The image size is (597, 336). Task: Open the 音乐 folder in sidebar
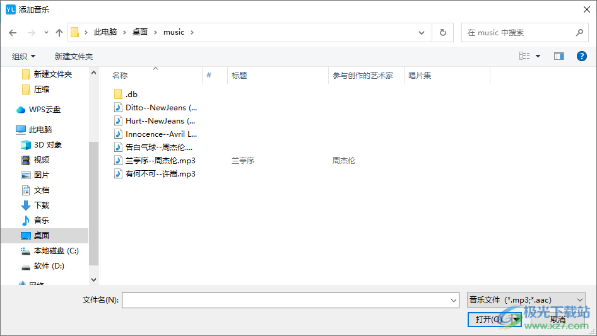tap(42, 221)
